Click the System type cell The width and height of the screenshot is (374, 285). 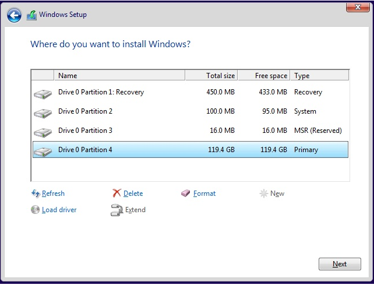coord(305,111)
